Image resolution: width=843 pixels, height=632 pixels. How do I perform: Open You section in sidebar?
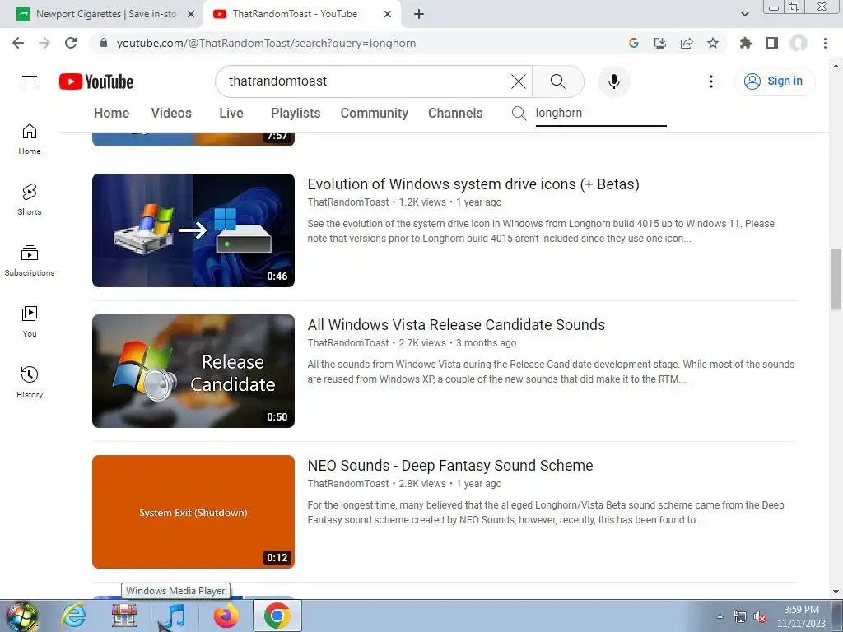30,322
